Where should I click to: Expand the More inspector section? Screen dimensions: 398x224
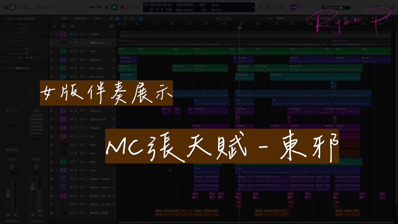pos(3,62)
